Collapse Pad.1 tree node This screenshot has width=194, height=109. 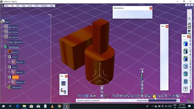pyautogui.click(x=5, y=57)
